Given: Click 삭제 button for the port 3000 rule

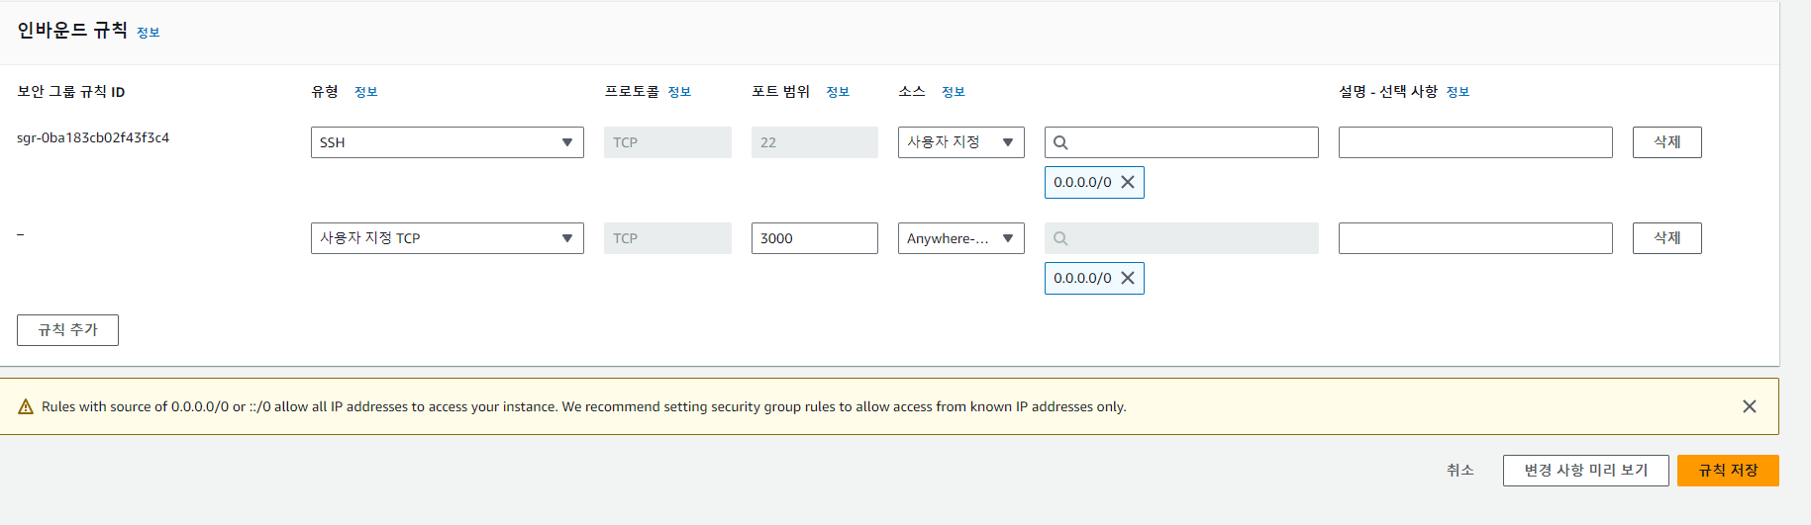Looking at the screenshot, I should (x=1666, y=238).
